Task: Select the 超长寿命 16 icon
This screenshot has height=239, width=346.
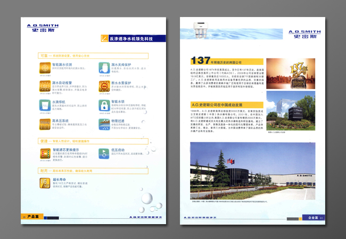Action: pyautogui.click(x=45, y=183)
